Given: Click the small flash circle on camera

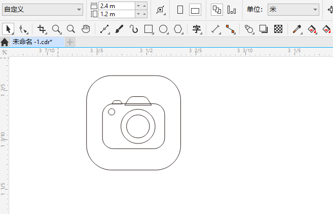Looking at the screenshot, I should (112, 112).
